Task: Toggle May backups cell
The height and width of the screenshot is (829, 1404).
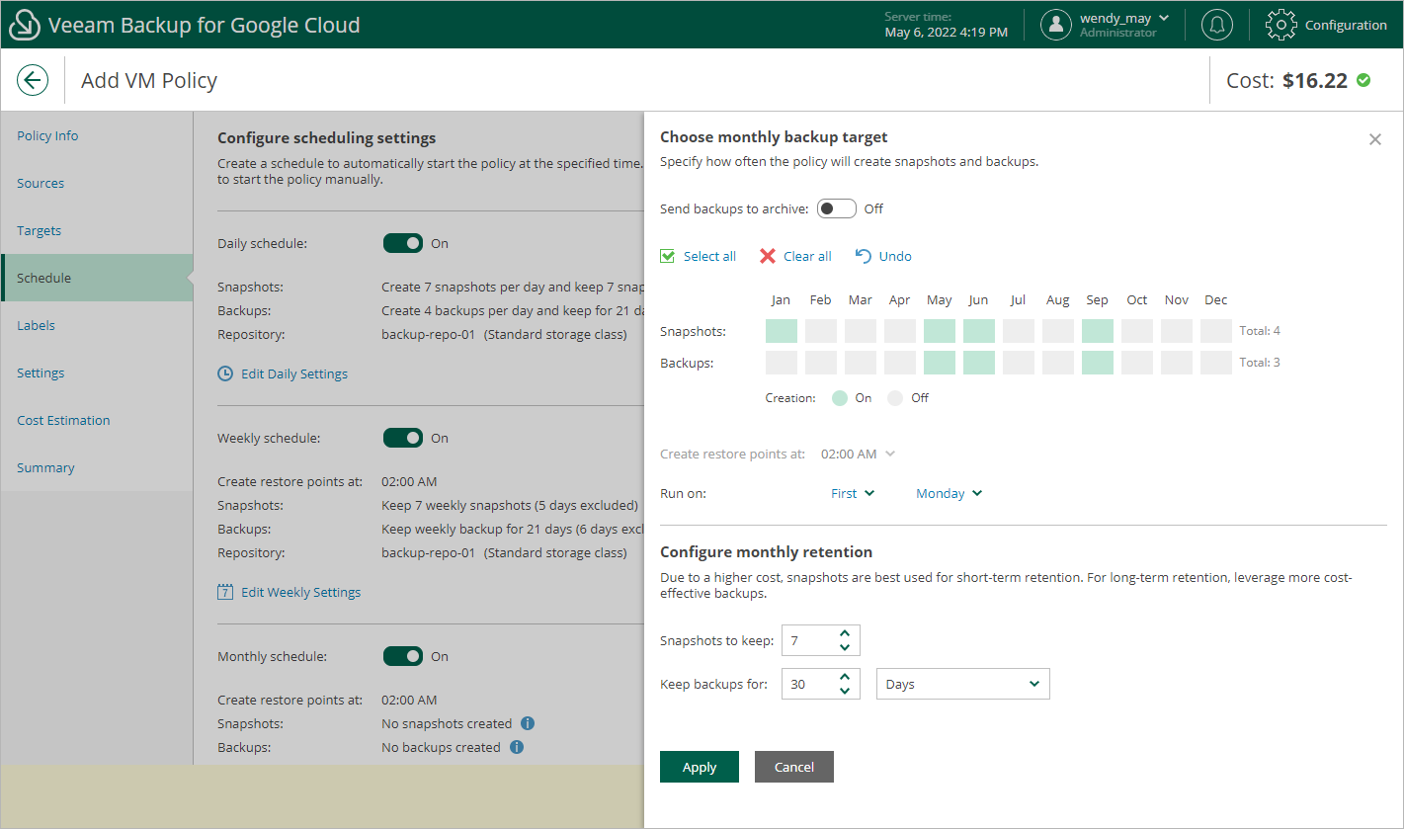Action: [940, 363]
